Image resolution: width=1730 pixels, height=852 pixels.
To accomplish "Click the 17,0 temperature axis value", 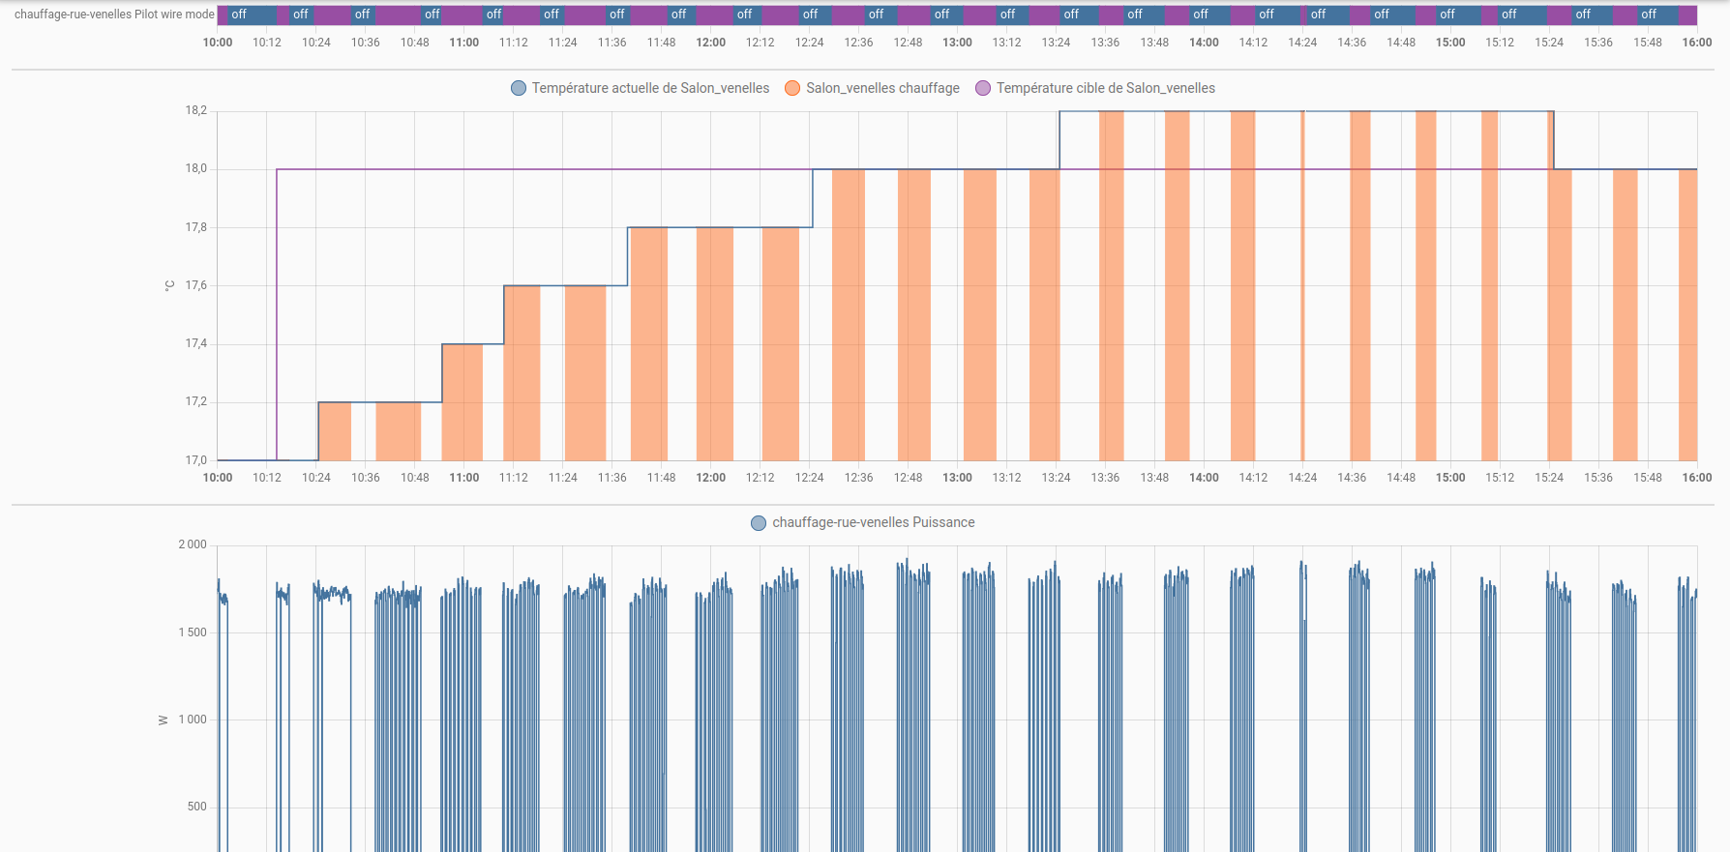I will (196, 460).
